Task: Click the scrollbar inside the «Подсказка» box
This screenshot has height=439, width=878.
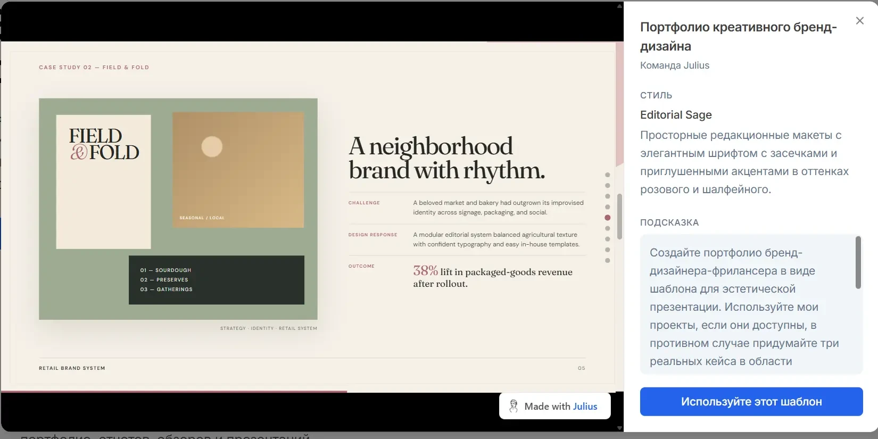Action: click(x=858, y=263)
